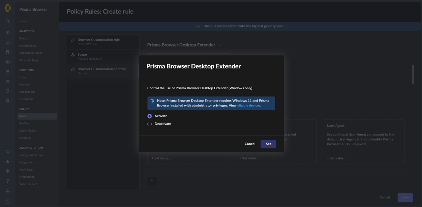This screenshot has width=422, height=207.
Task: Click the dashboard-plus widgets icon in rail
Action: click(x=8, y=52)
